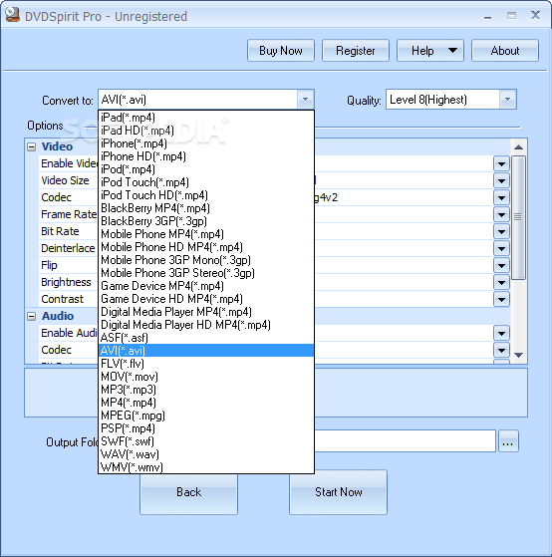This screenshot has width=552, height=557.
Task: Select PSP(*.mp4) format option
Action: pos(206,428)
